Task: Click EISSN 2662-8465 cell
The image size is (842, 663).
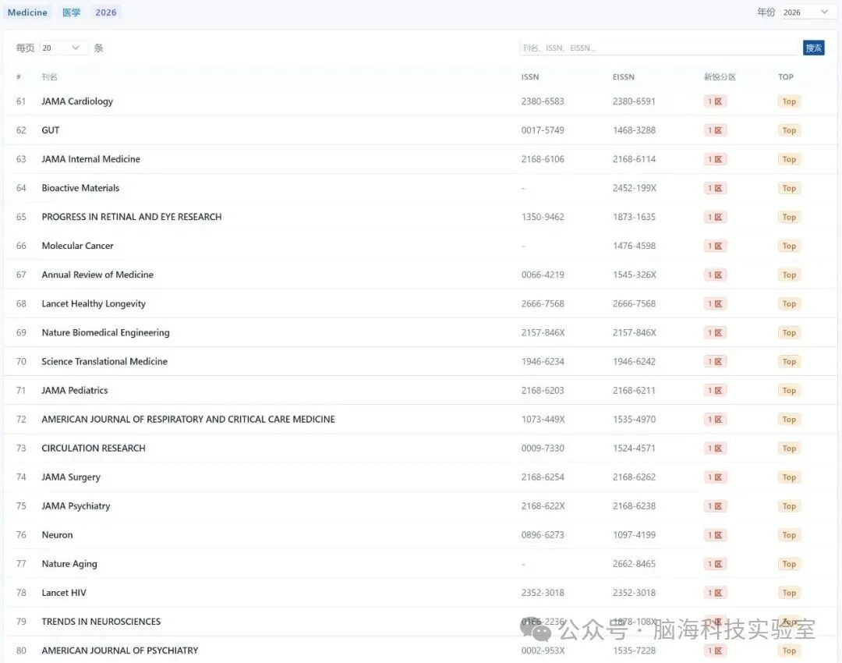Action: pos(634,564)
